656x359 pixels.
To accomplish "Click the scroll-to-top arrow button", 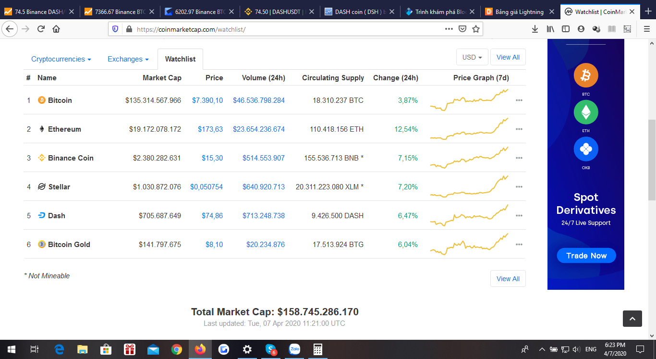I will (x=632, y=319).
